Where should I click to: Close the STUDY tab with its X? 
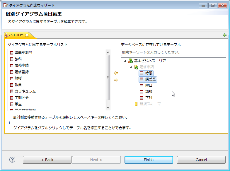27,35
